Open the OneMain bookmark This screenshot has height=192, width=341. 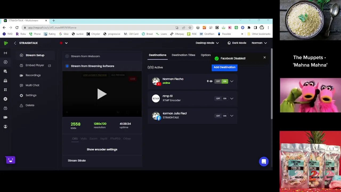(x=207, y=34)
